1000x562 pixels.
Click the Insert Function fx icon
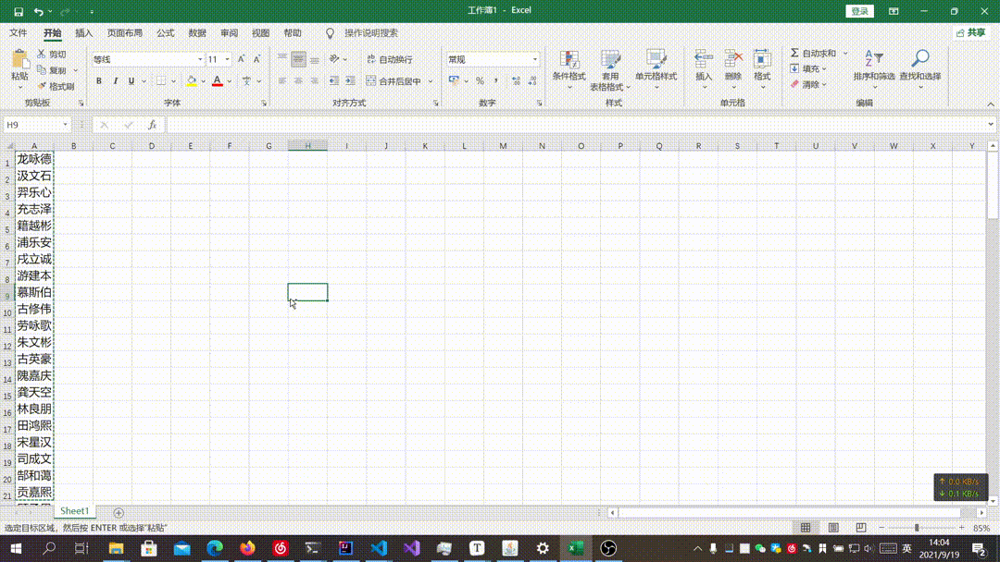pyautogui.click(x=152, y=125)
